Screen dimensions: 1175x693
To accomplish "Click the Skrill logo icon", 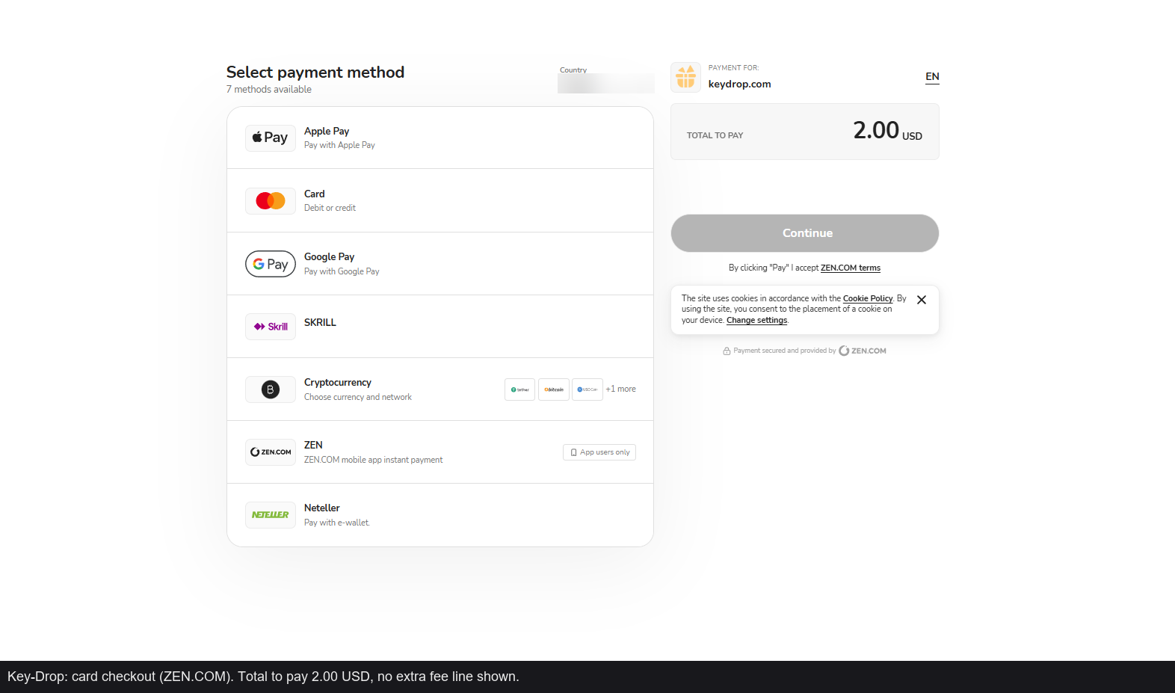I will click(x=271, y=327).
